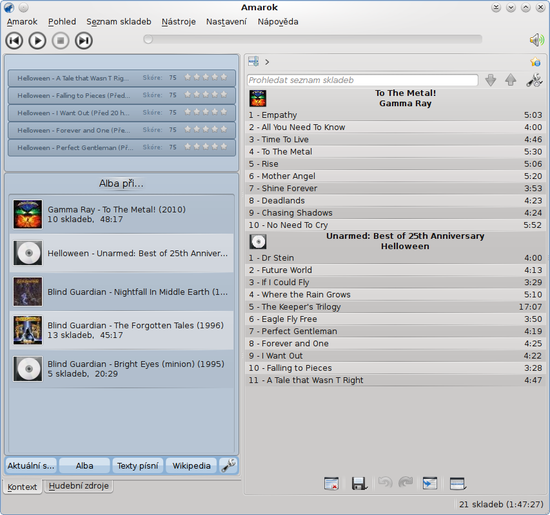Open the Nástroje menu
This screenshot has width=550, height=515.
coord(179,22)
